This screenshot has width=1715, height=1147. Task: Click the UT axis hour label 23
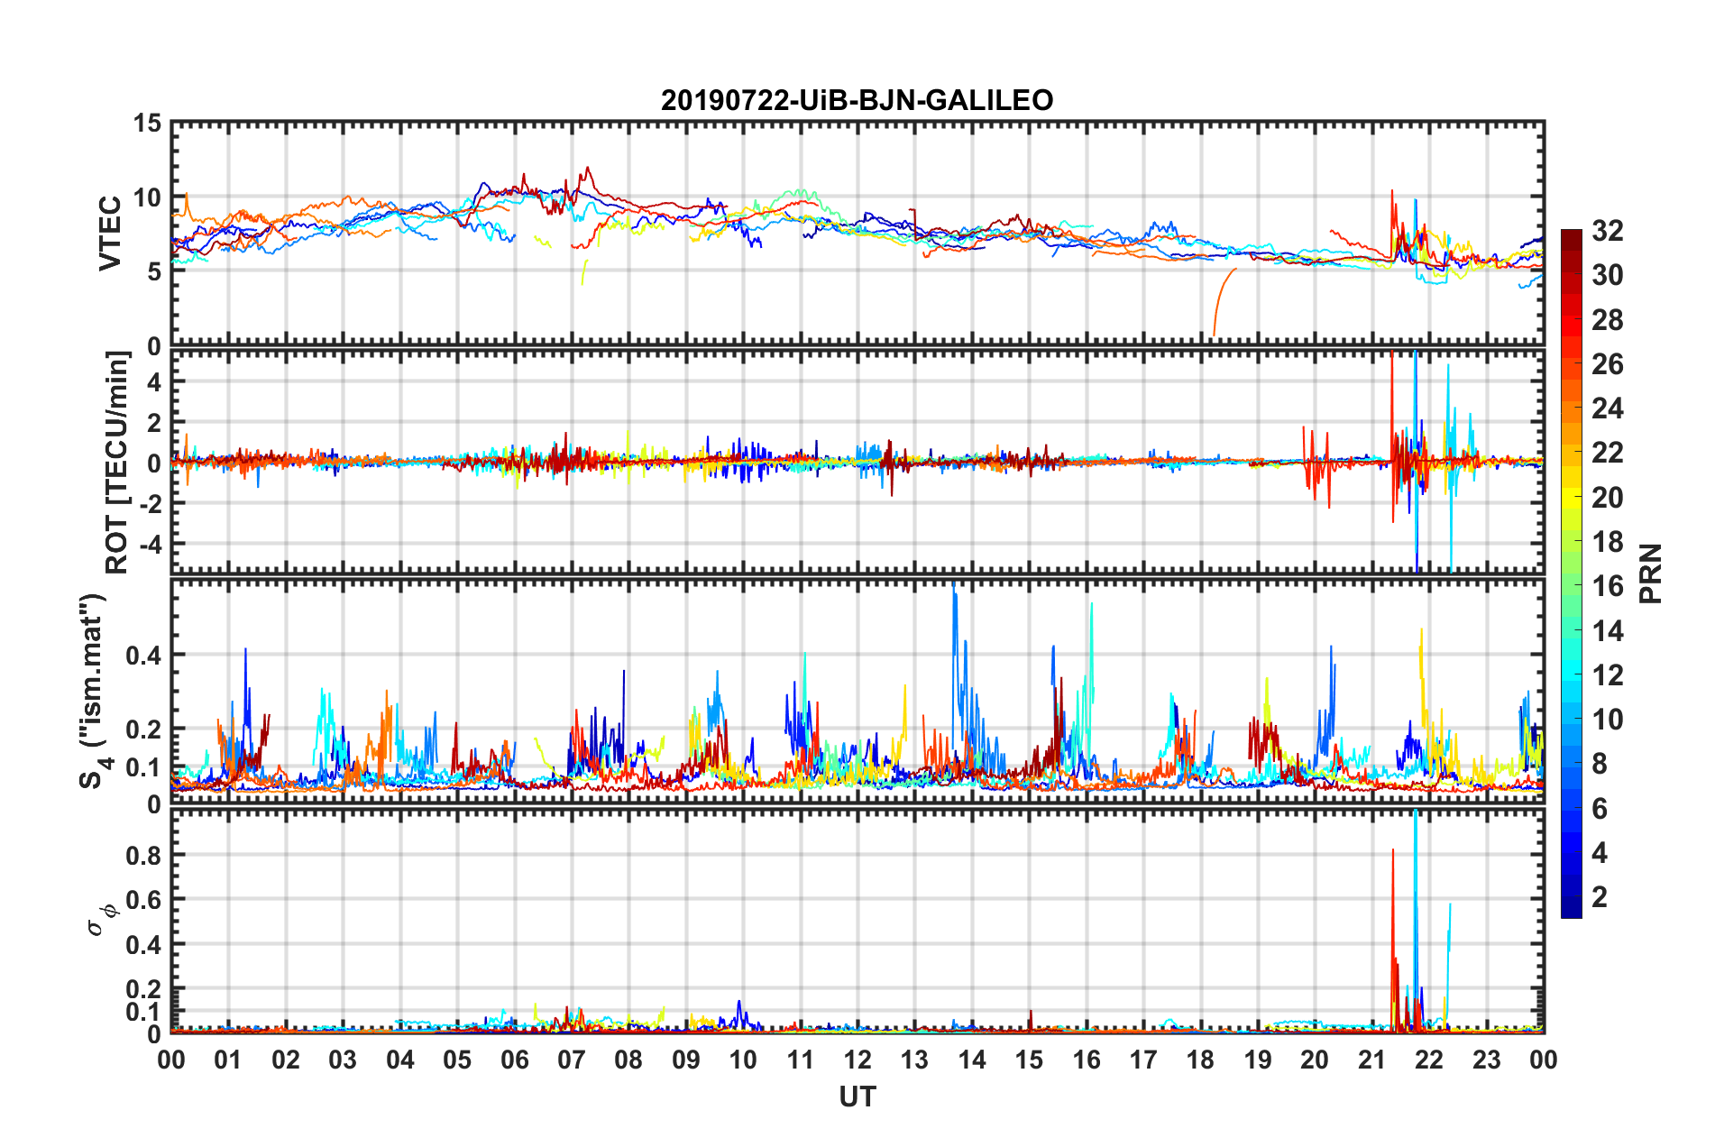[1487, 1059]
